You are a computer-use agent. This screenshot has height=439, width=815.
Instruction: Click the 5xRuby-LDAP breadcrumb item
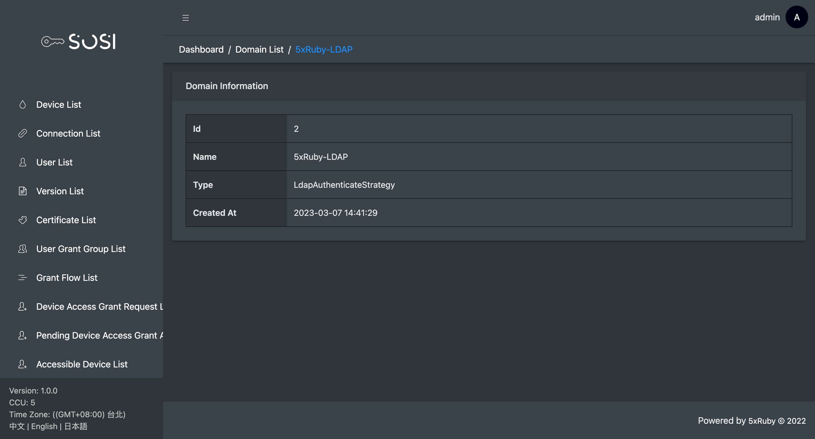coord(324,49)
